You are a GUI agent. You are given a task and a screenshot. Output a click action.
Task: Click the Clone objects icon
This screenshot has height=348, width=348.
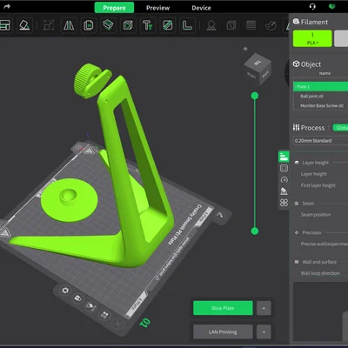click(88, 25)
